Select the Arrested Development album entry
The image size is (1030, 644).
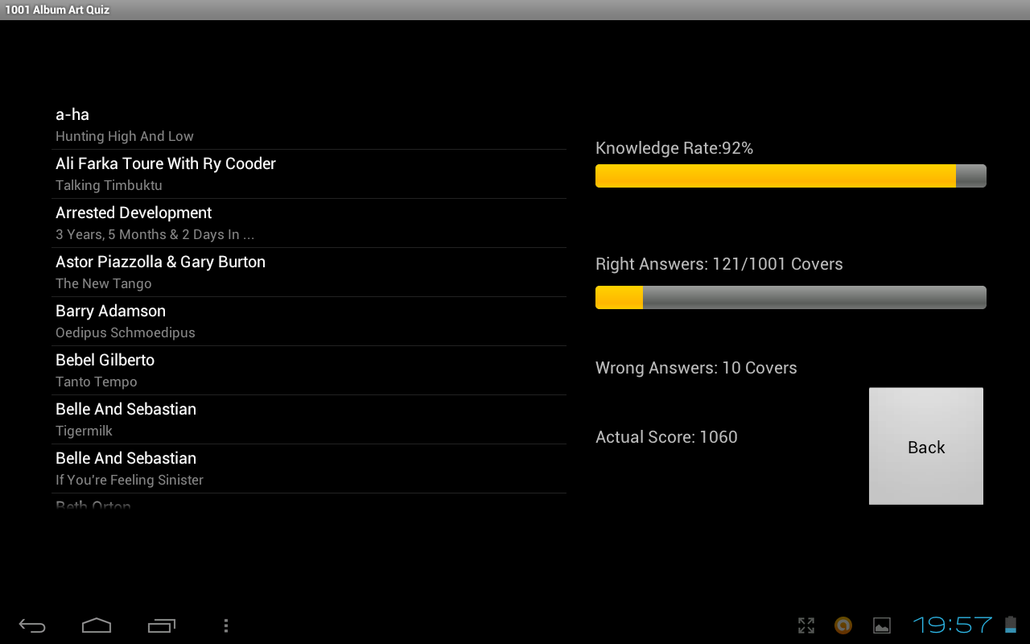309,223
